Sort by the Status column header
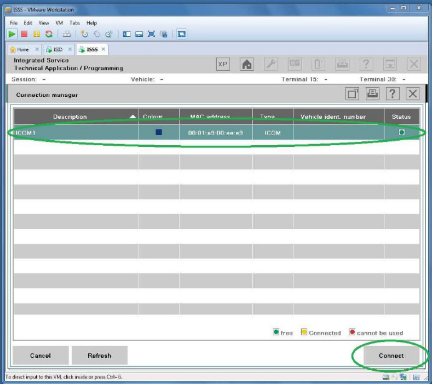This screenshot has height=384, width=432. point(402,116)
